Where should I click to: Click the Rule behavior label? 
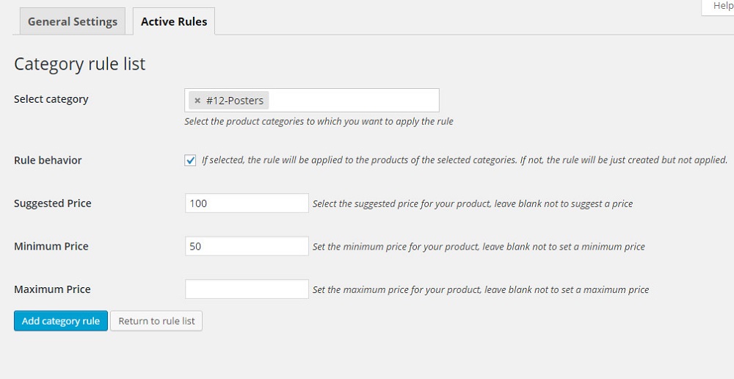pos(48,160)
